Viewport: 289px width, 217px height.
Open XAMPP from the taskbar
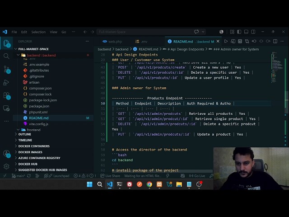159,184
